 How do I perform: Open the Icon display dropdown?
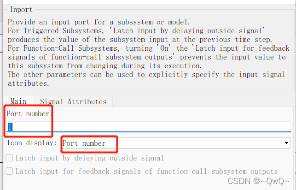[176, 143]
